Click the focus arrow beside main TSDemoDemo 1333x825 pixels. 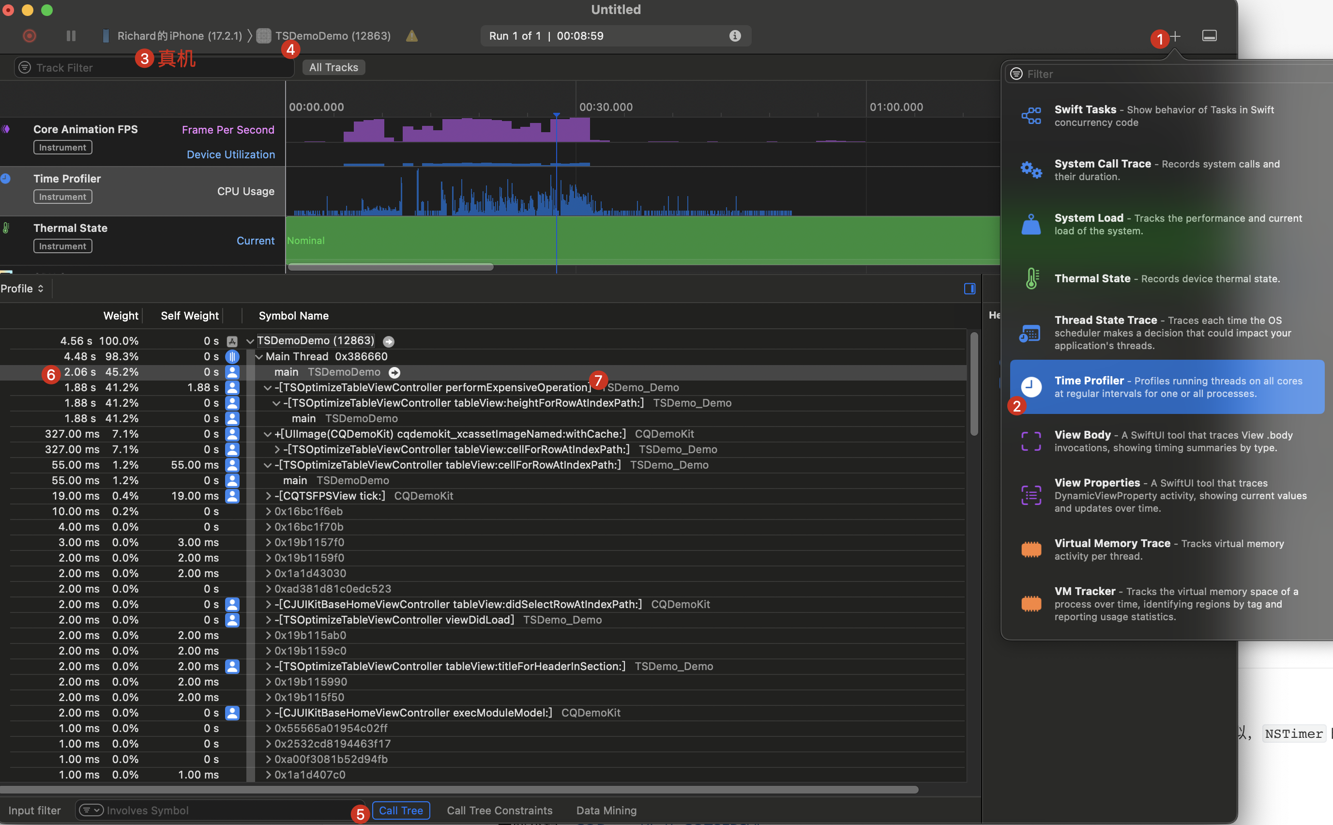click(x=394, y=373)
